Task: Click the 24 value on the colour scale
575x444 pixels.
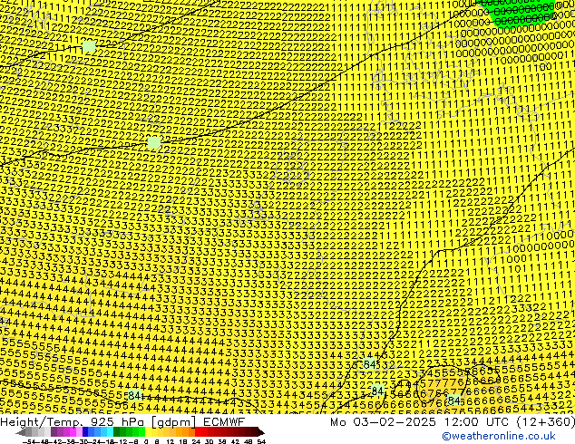Action: tap(196, 442)
